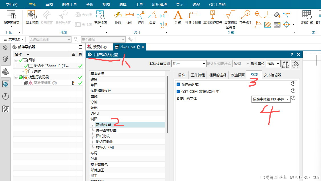Screen dimensions: 321x181
Task: Expand the 视图 group overflow arrow
Action: (x=107, y=32)
